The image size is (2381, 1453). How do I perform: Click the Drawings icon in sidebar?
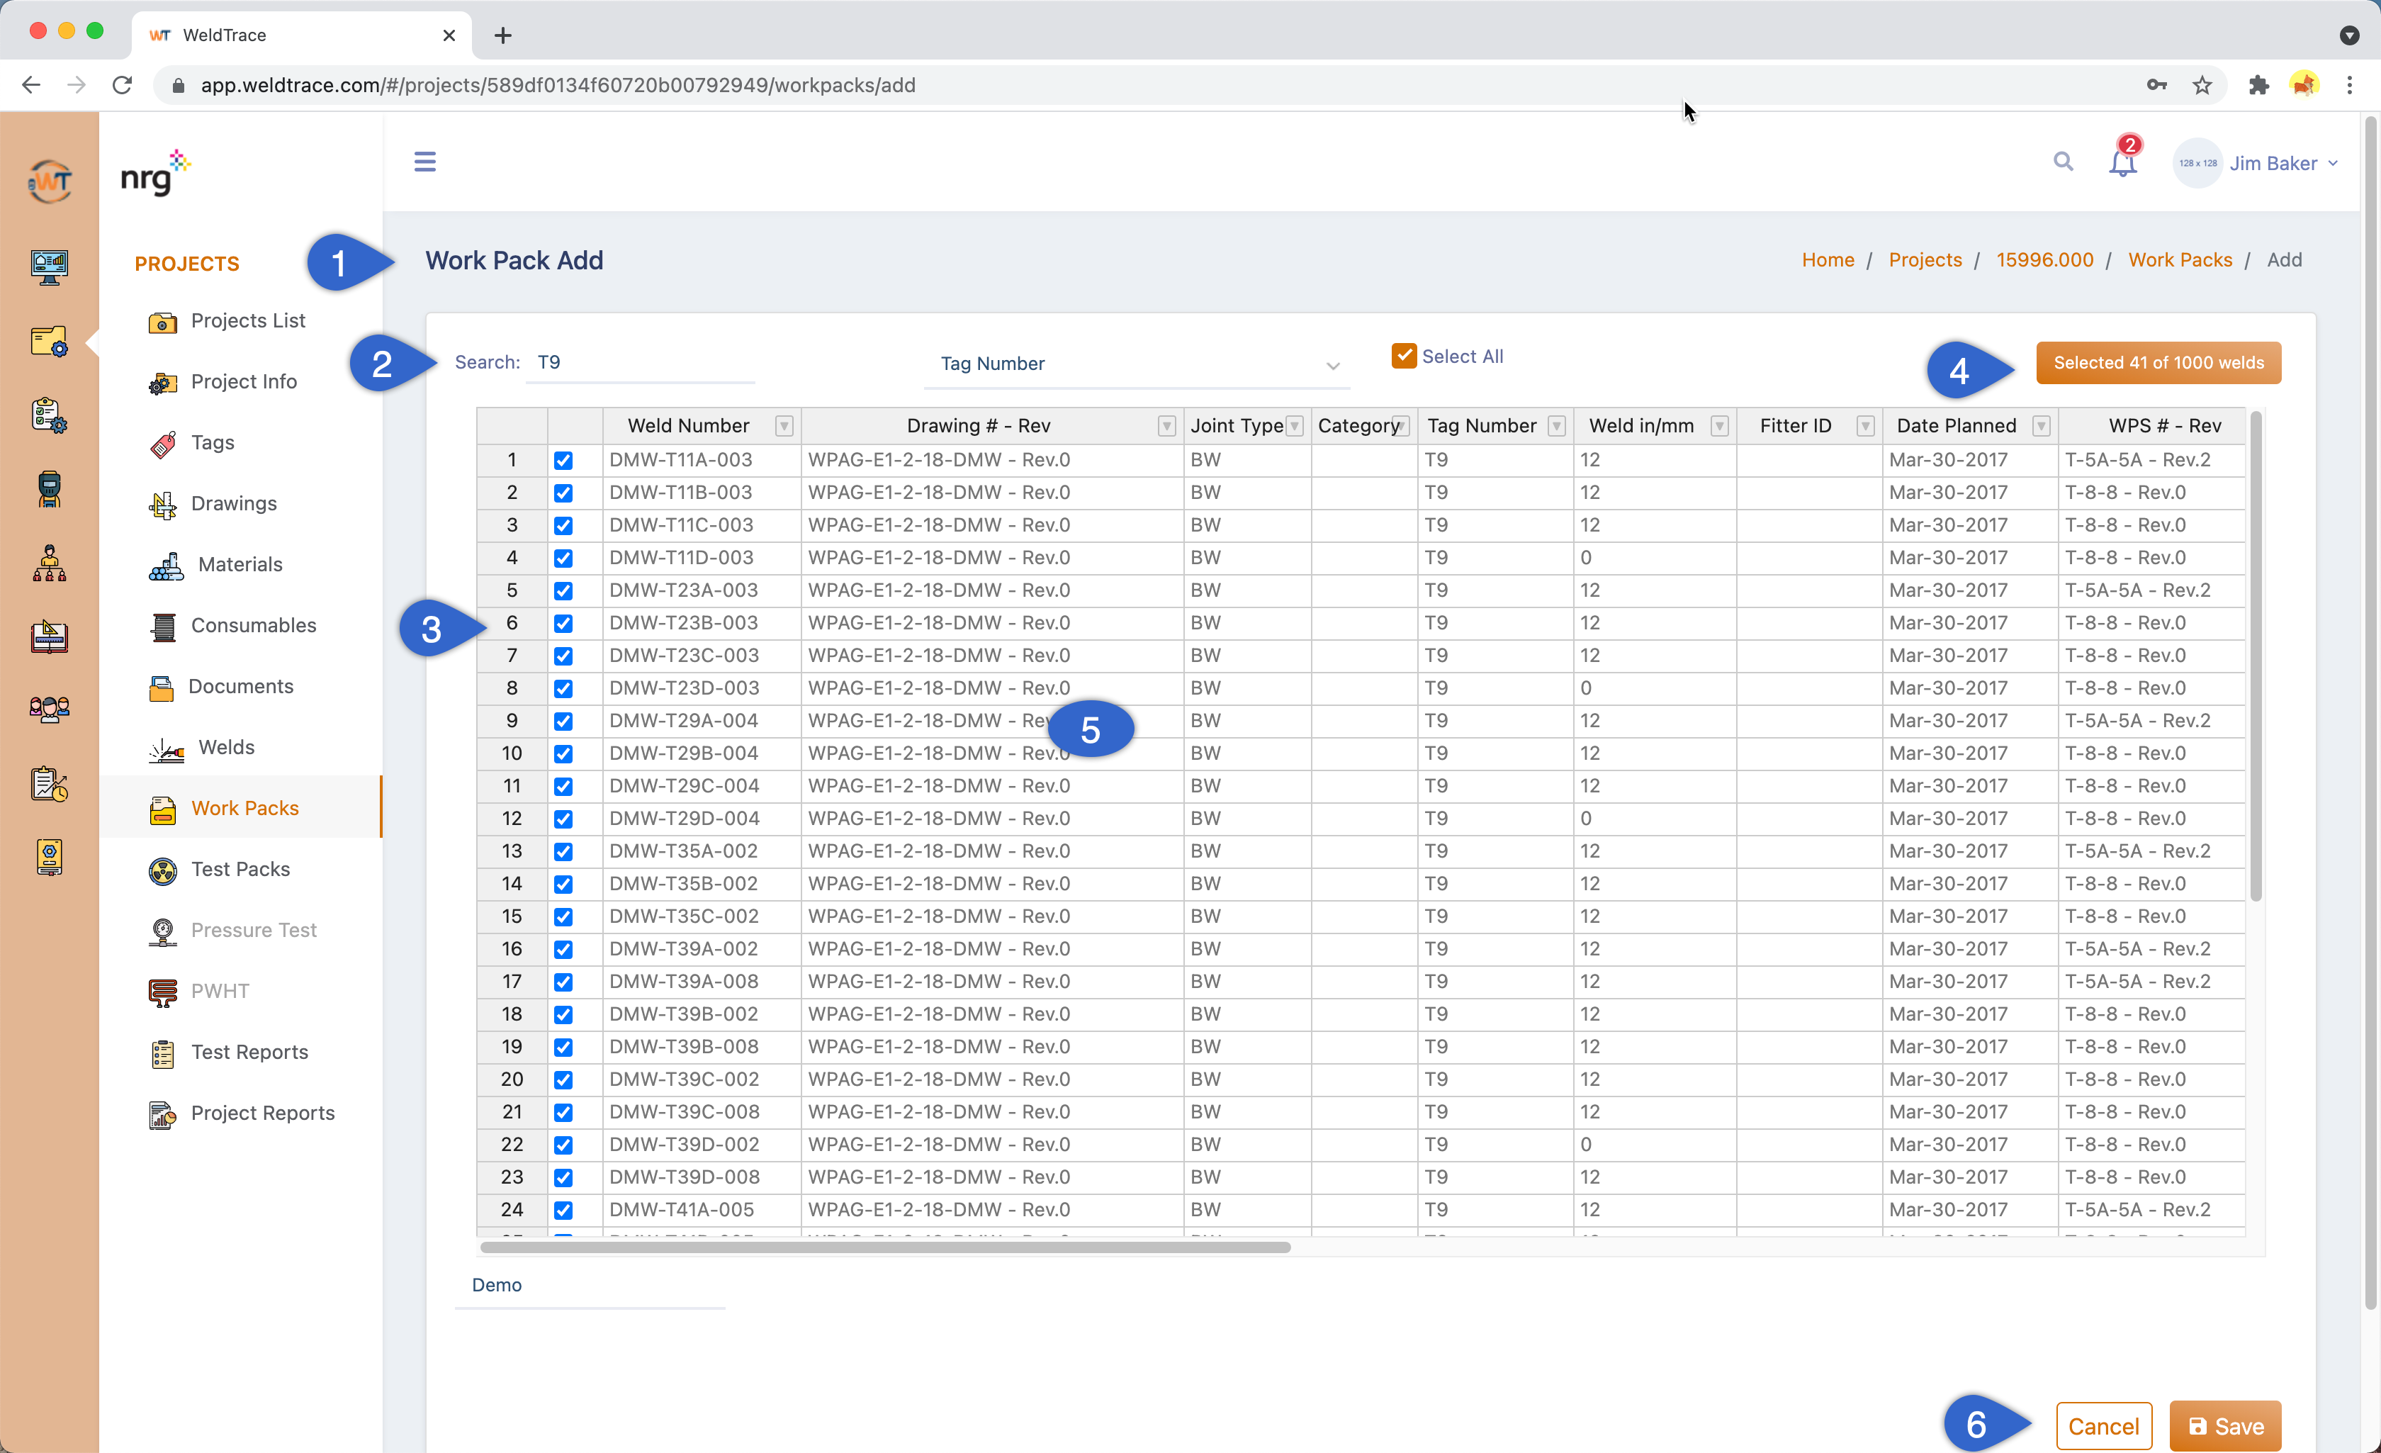click(162, 505)
